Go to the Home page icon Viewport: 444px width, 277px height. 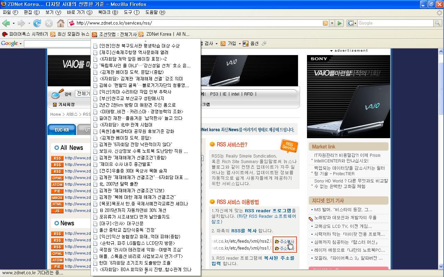61,23
